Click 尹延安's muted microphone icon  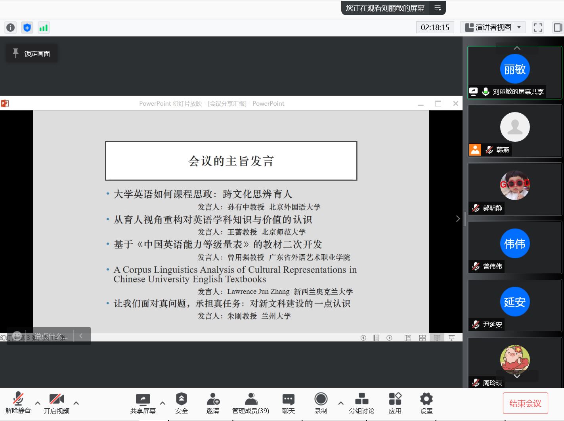(x=476, y=324)
